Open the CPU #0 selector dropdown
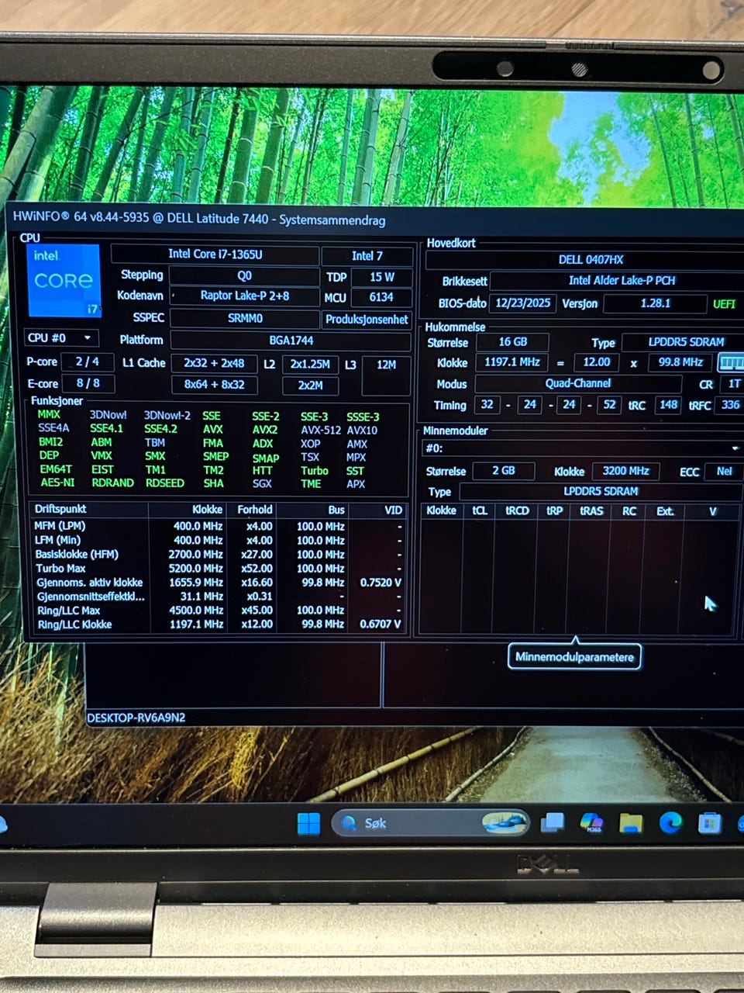Viewport: 744px width, 993px height. point(61,338)
